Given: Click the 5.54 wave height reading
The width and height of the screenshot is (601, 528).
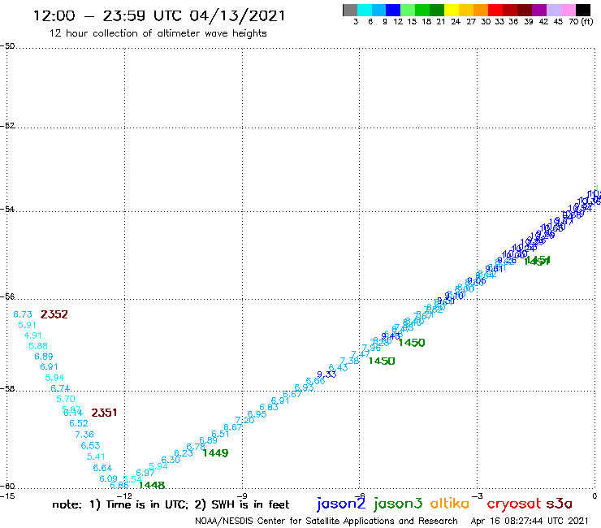Looking at the screenshot, I should click(x=132, y=479).
